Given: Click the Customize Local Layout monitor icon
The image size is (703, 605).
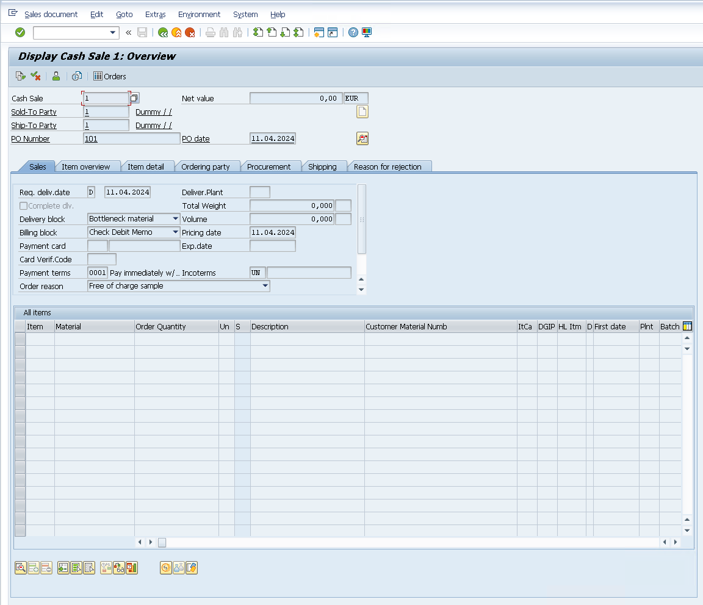Looking at the screenshot, I should coord(367,32).
